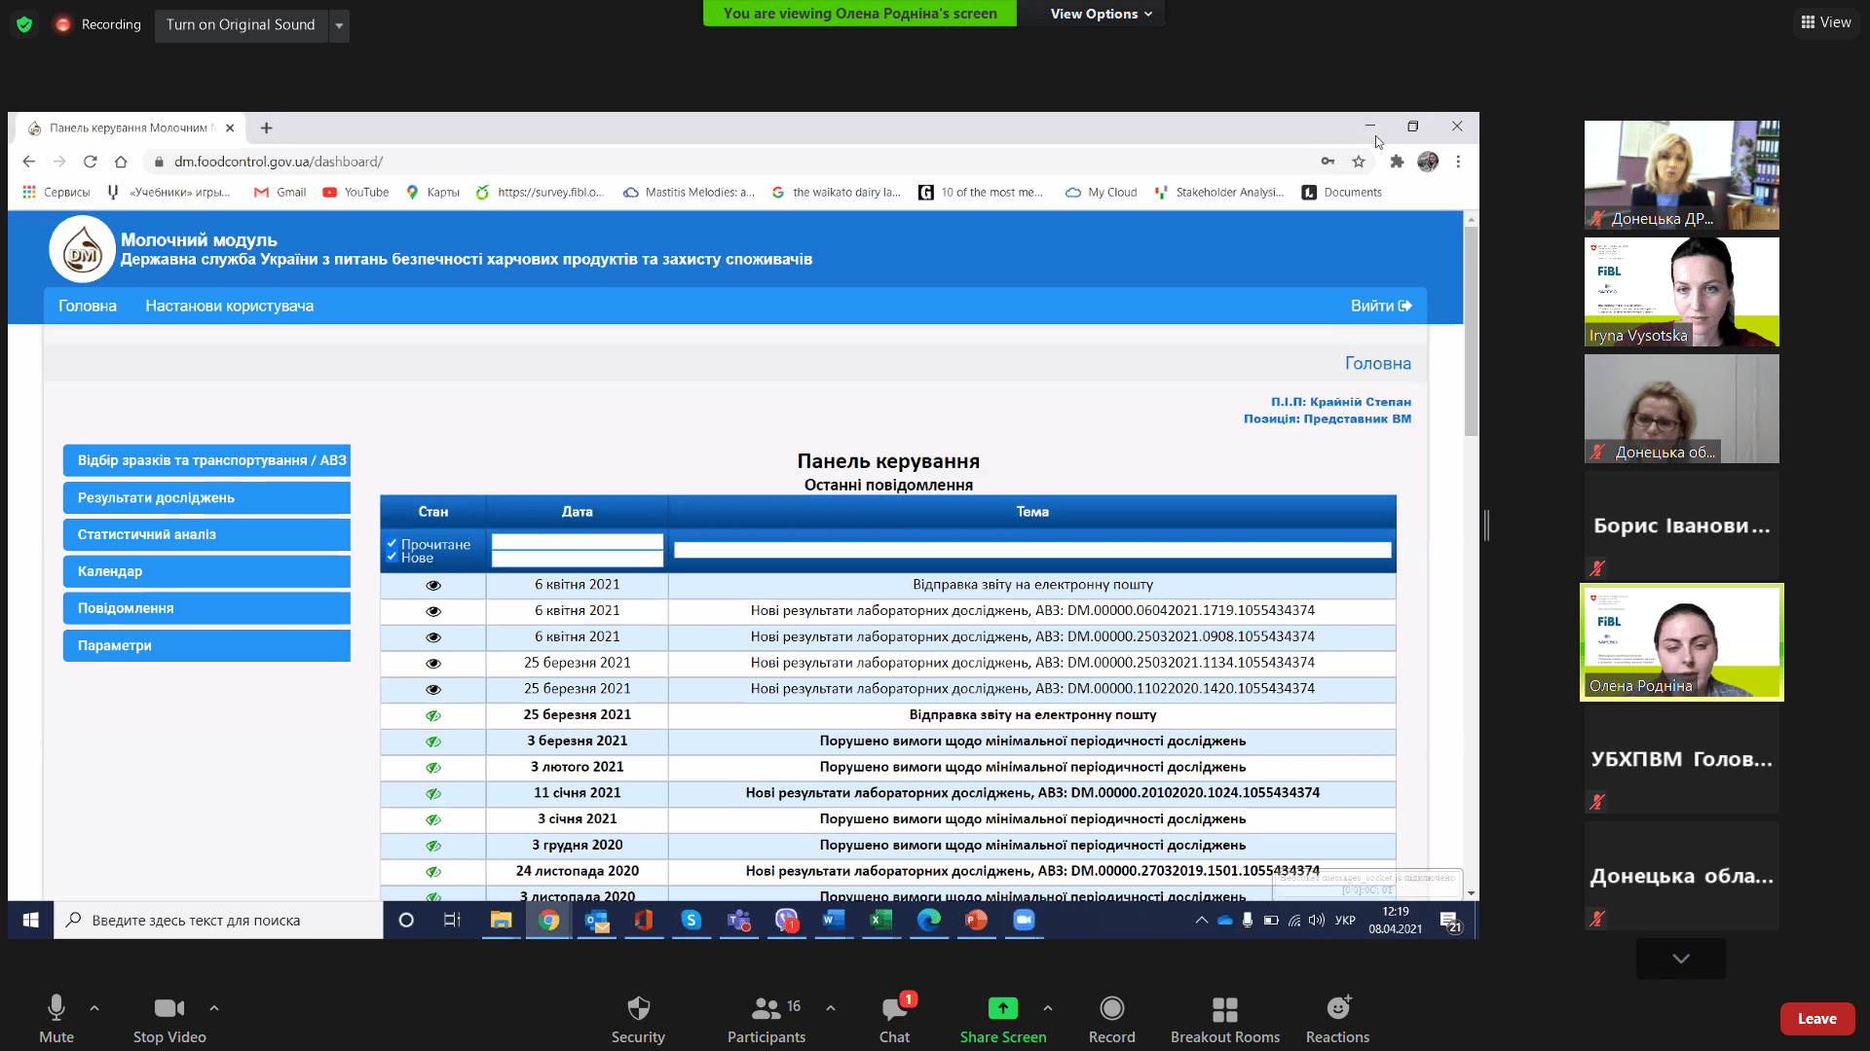
Task: Uncheck the Нове status checkbox
Action: (392, 557)
